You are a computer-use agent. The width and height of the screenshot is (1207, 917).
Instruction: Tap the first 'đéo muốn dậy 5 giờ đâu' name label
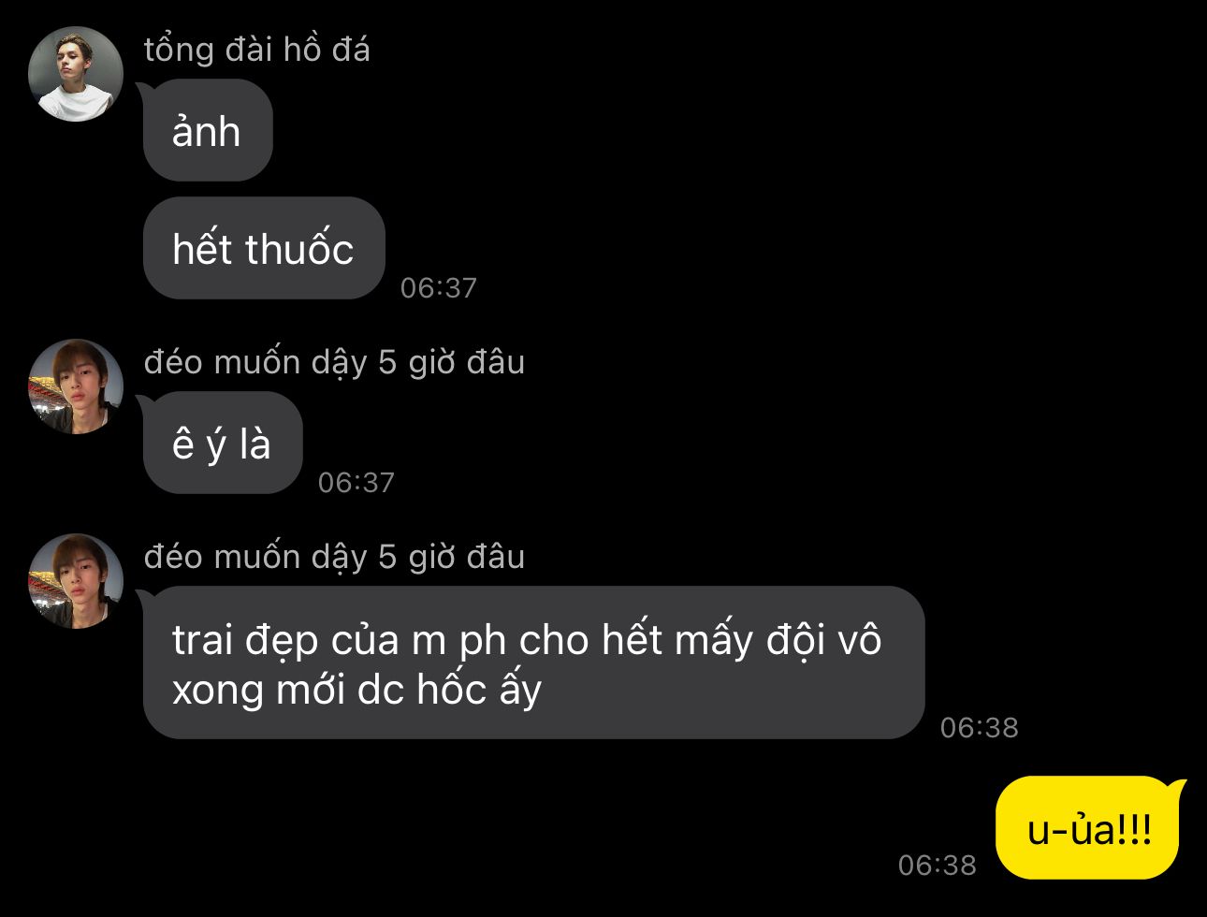(334, 362)
